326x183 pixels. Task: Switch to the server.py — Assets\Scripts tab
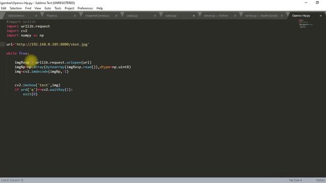click(261, 16)
